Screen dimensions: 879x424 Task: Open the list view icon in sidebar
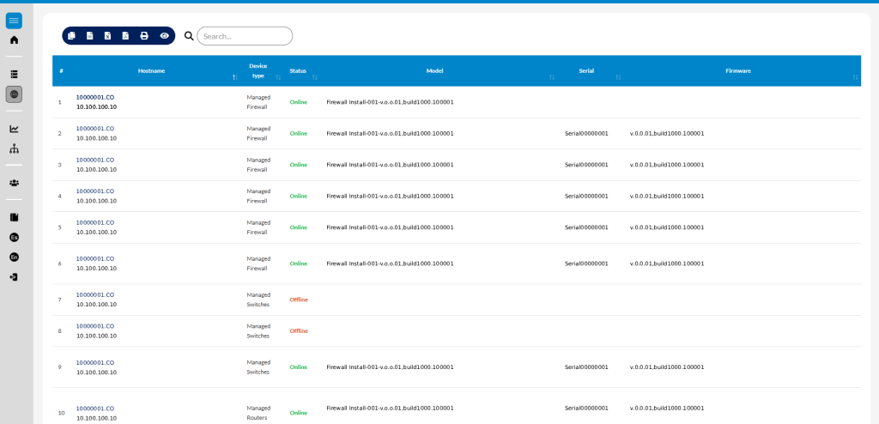(x=14, y=74)
